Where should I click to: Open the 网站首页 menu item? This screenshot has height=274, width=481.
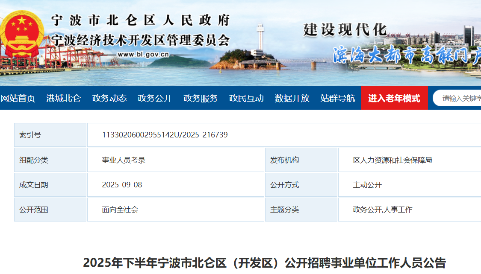pos(18,98)
